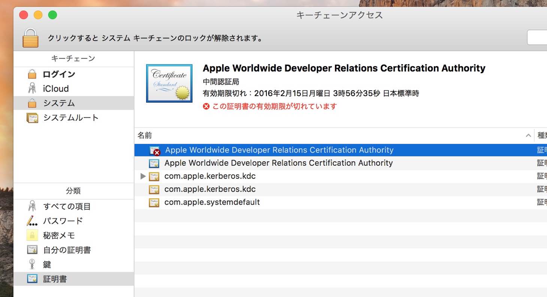Click the search field in the toolbar

537,37
